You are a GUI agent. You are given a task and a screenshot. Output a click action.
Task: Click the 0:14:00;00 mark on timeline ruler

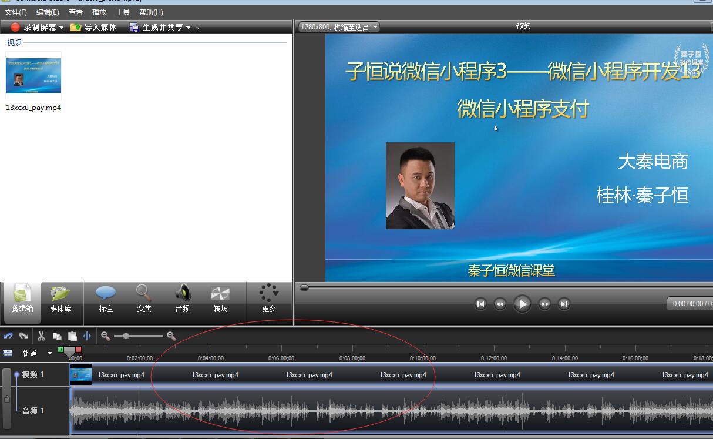point(565,358)
